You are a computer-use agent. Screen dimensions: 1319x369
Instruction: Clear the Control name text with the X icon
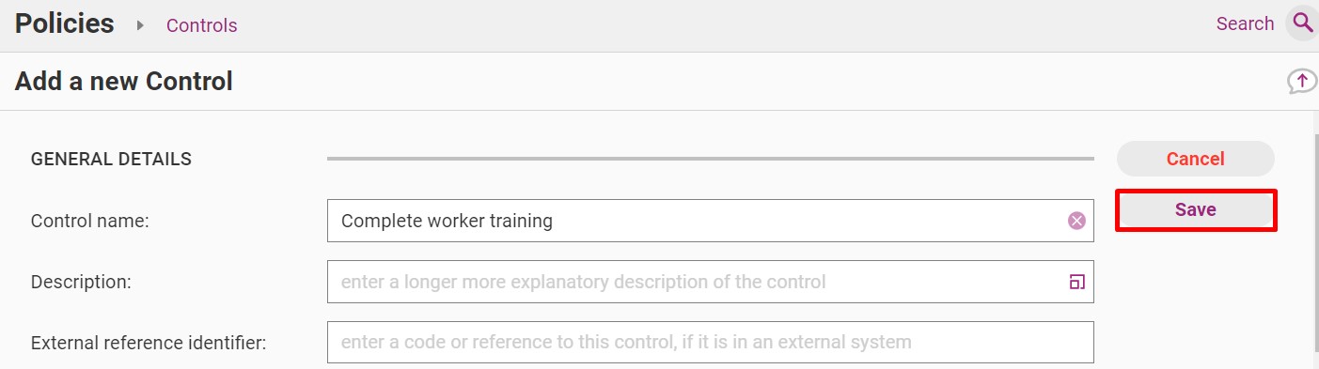[x=1076, y=221]
